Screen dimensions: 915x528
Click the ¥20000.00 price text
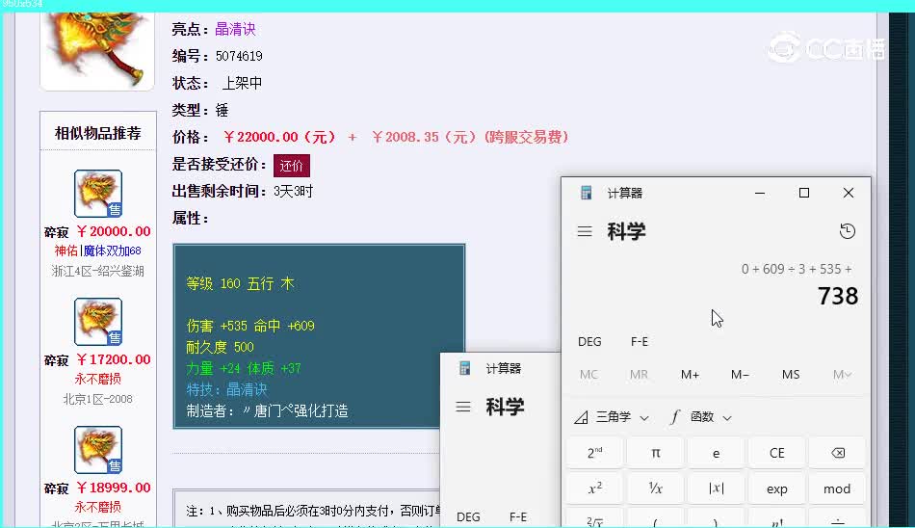point(114,231)
